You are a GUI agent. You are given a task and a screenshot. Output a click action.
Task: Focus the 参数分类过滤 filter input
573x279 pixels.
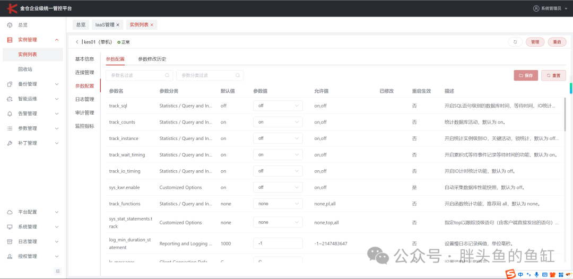point(210,75)
